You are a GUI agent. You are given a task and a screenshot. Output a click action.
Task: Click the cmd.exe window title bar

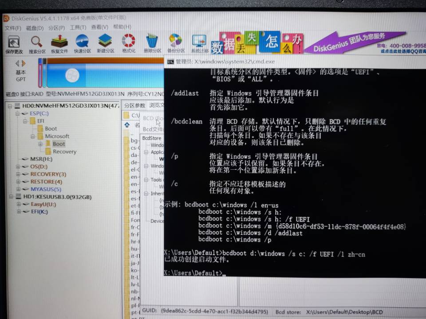tap(295, 62)
